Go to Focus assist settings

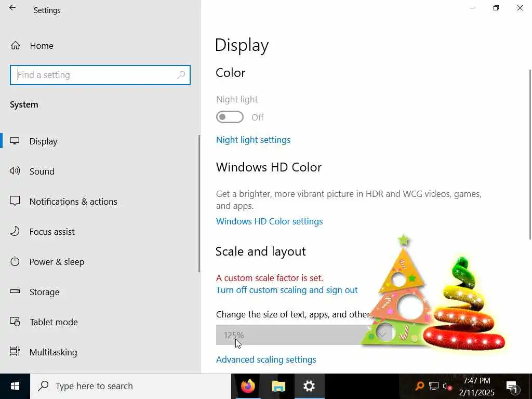52,232
